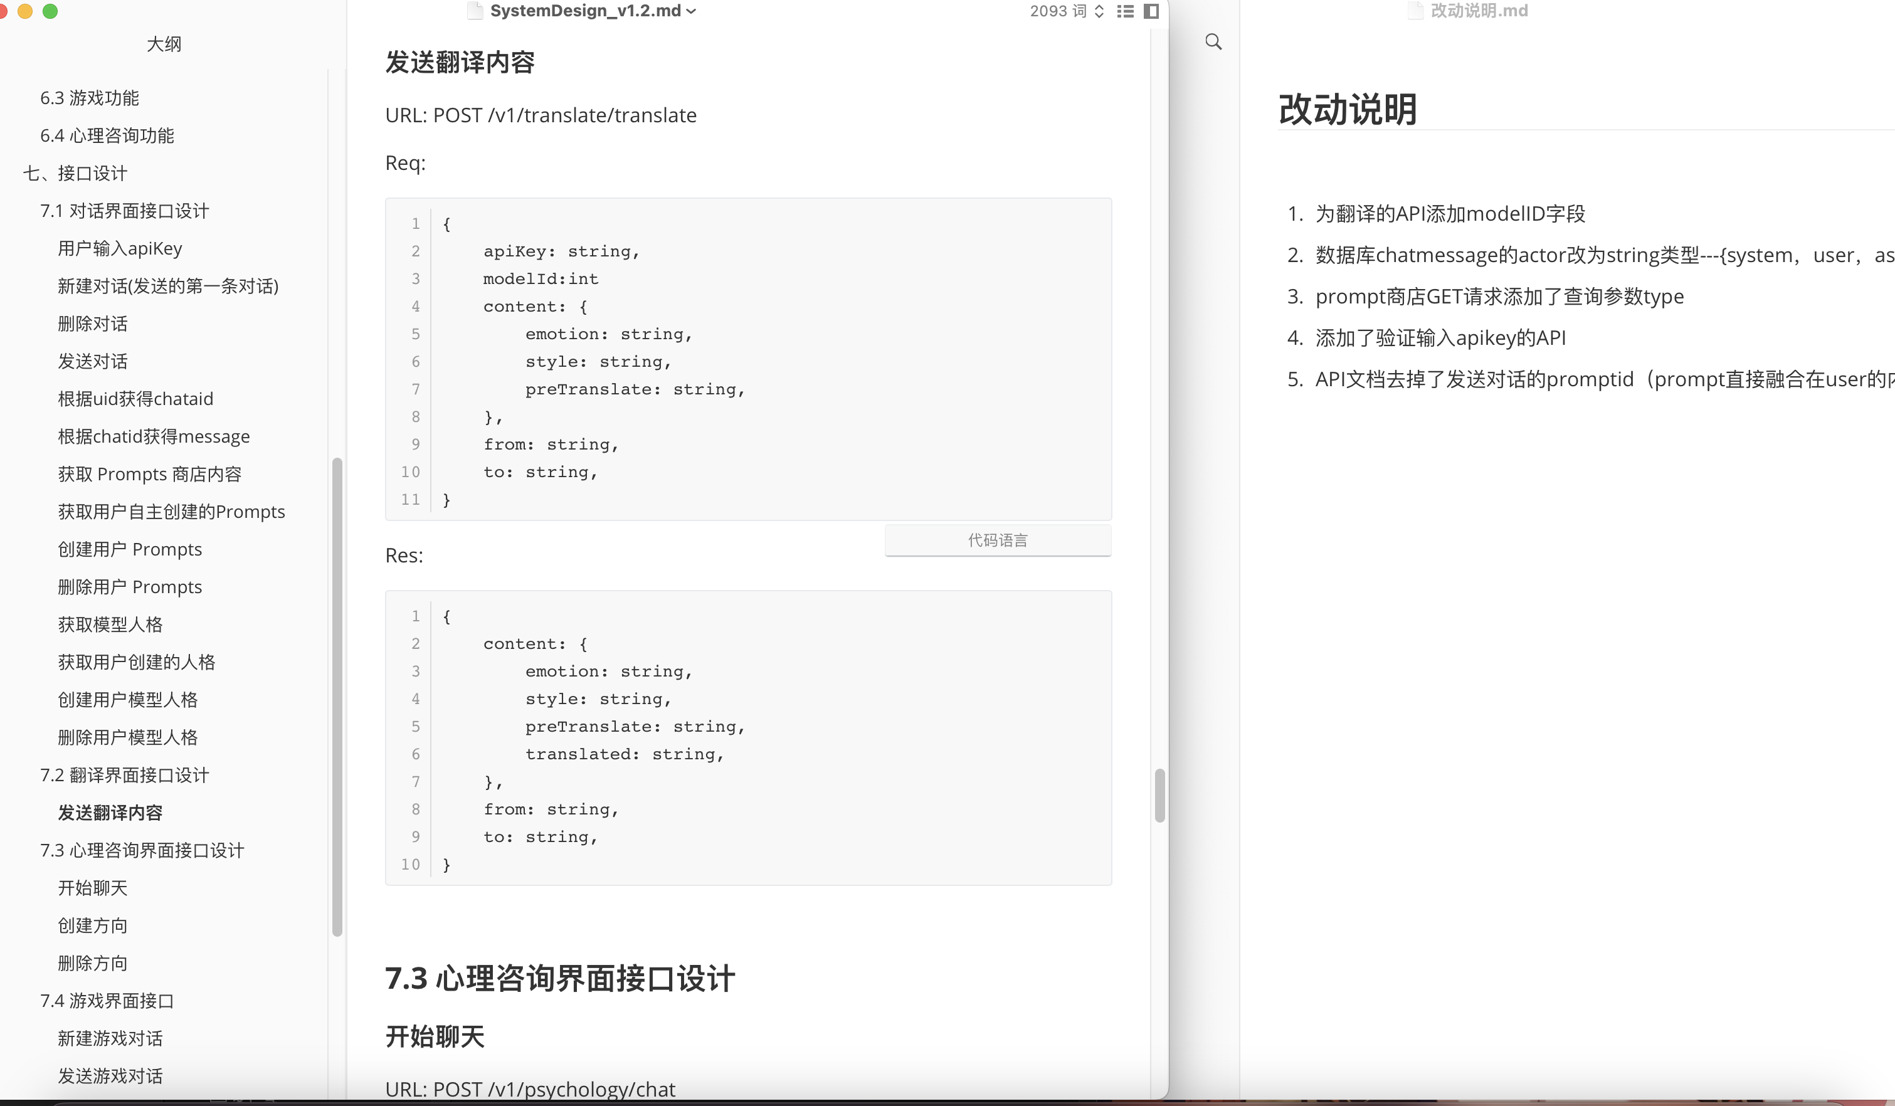This screenshot has height=1106, width=1895.
Task: Open the 2093 词 word count stepper
Action: click(x=1099, y=11)
